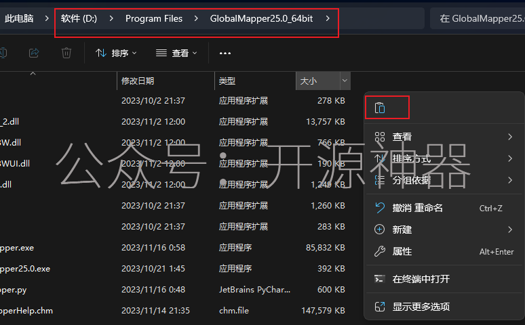The width and height of the screenshot is (525, 325).
Task: Choose 属性 in context menu
Action: pyautogui.click(x=444, y=251)
